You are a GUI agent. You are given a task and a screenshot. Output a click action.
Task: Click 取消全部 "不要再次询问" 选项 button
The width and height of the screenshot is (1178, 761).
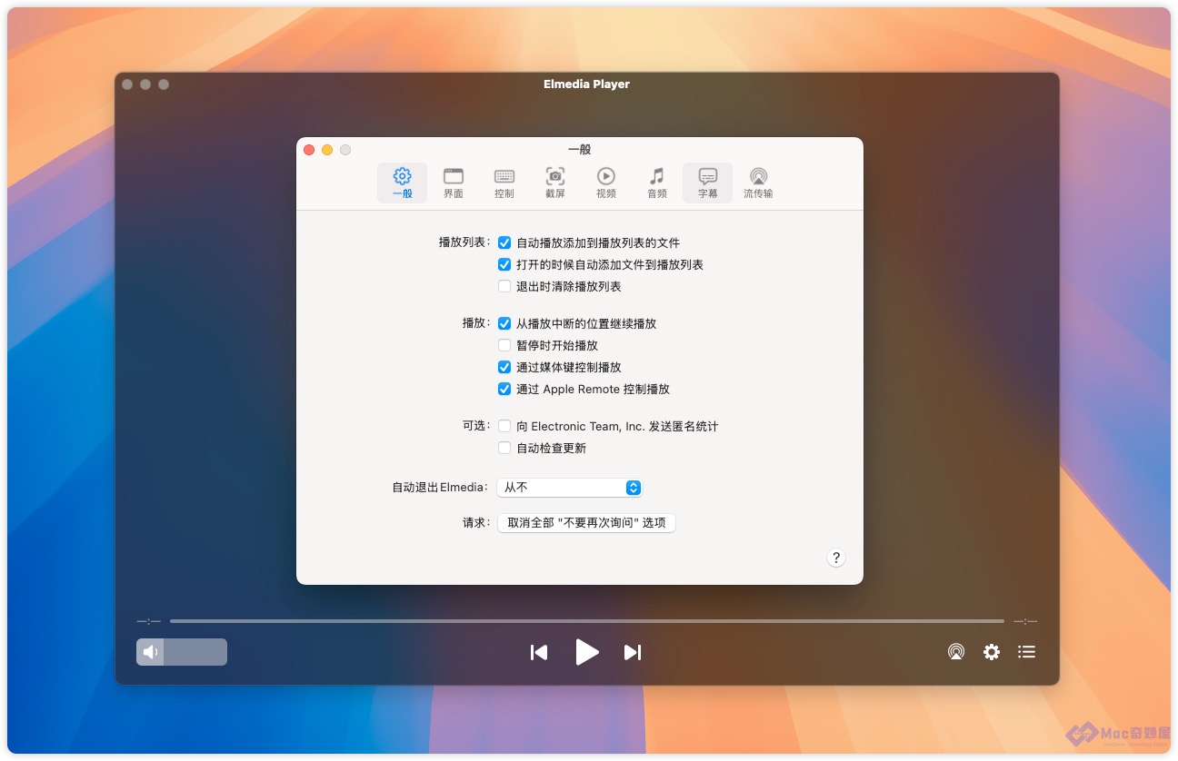click(x=586, y=523)
